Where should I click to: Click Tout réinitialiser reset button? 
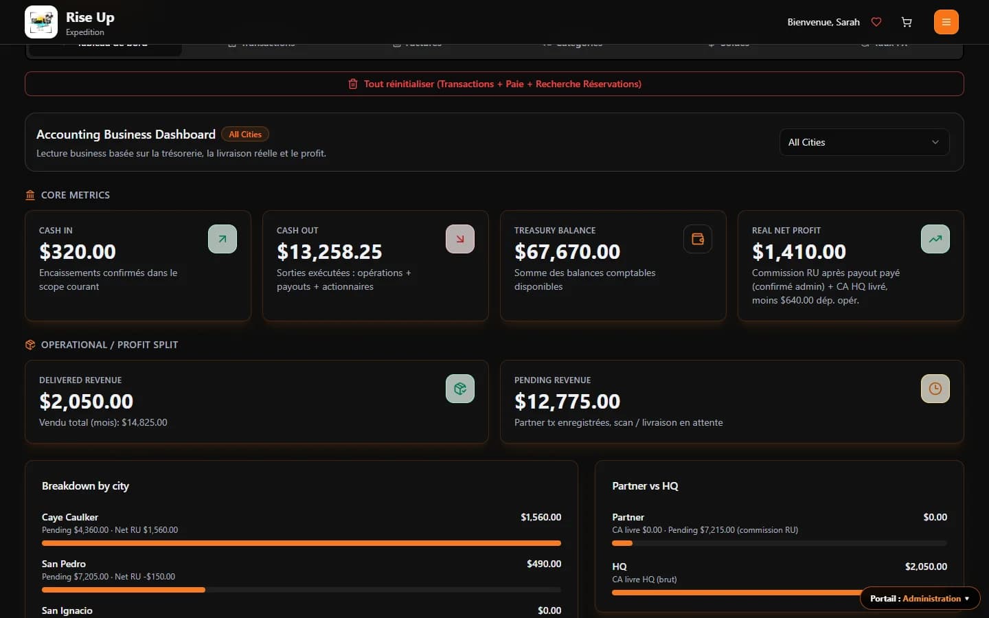[x=494, y=84]
